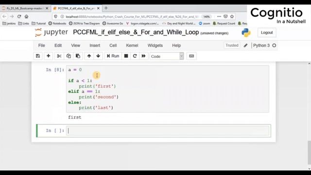Click the Logout button

(267, 33)
